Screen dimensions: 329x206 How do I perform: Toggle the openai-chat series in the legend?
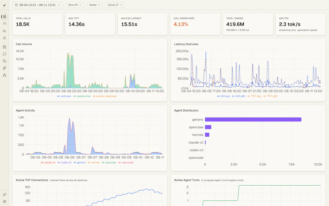point(82,96)
